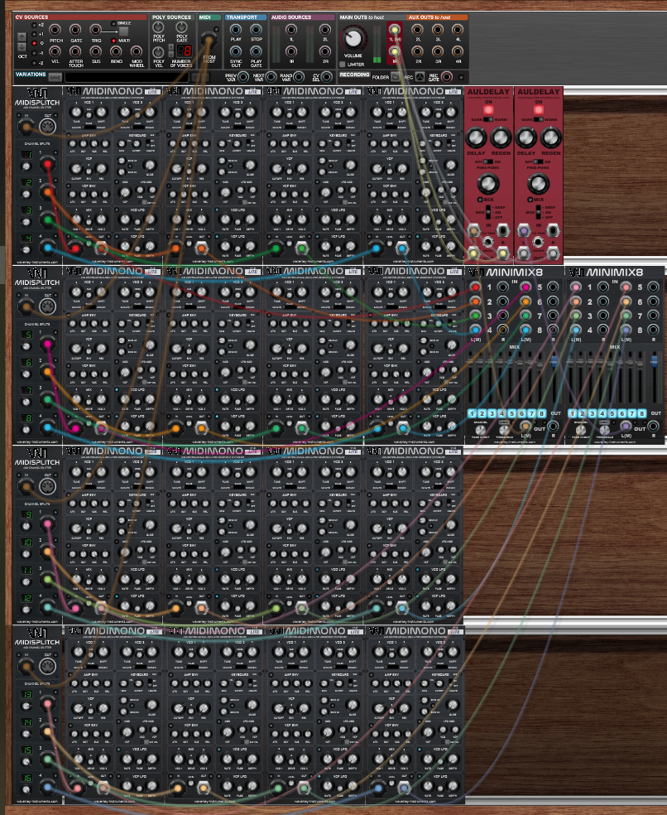Click the SUS jack in CV Sources

96,51
